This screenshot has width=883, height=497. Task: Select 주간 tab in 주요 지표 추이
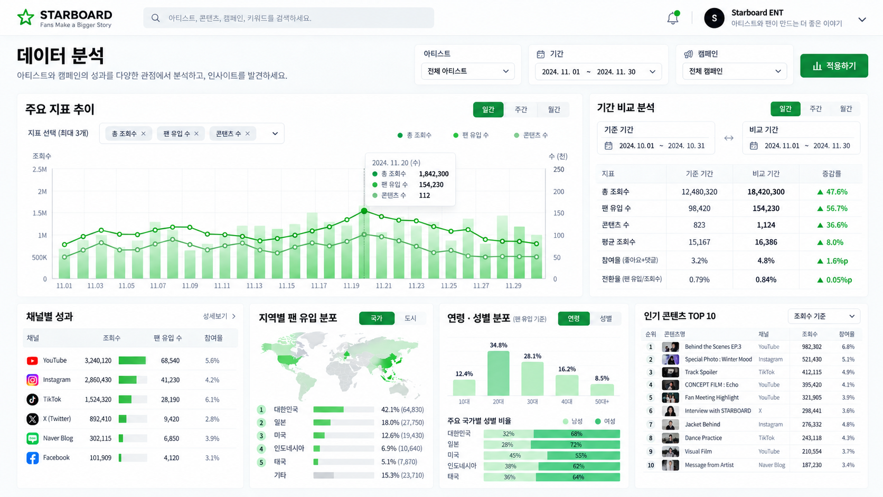tap(521, 109)
